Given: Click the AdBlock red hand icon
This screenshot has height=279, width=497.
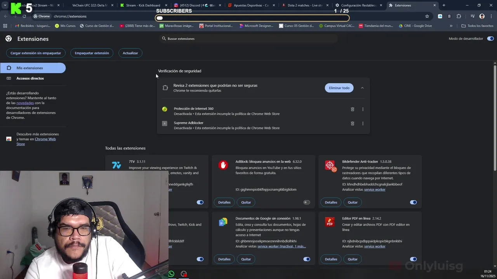Looking at the screenshot, I should pyautogui.click(x=223, y=165).
